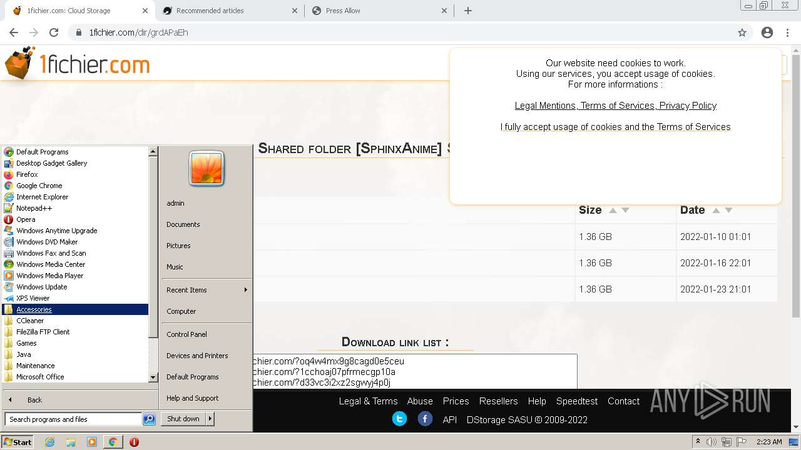Click the Twitter icon in the footer
Screen dimensions: 801x450
tap(399, 419)
